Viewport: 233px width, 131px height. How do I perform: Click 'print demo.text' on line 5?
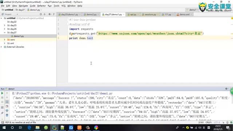81,38
